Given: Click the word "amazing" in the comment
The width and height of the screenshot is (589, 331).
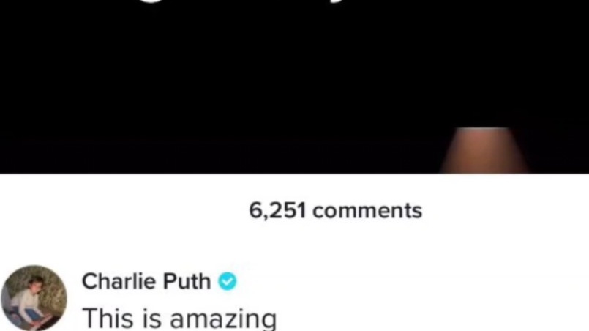Looking at the screenshot, I should (x=223, y=319).
